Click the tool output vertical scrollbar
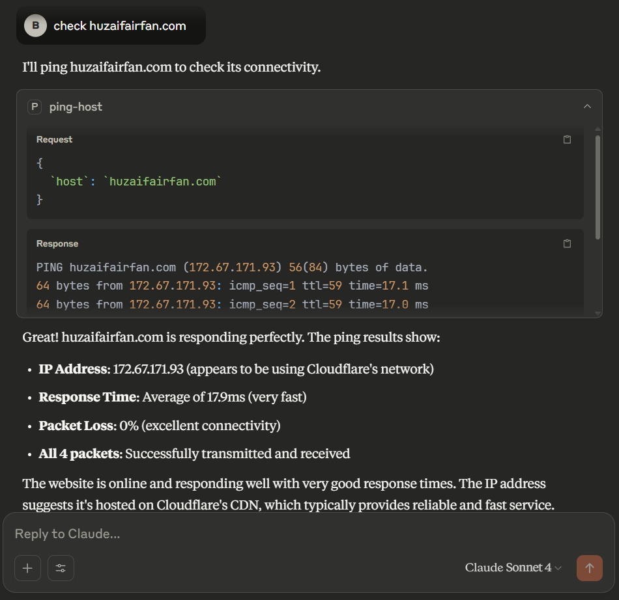 [x=598, y=182]
